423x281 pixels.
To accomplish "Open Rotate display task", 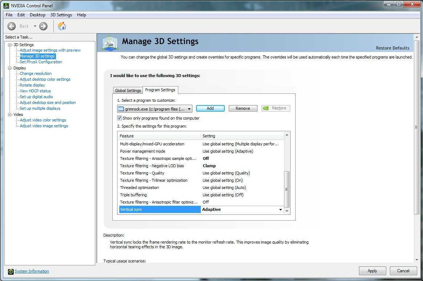I will pos(32,85).
